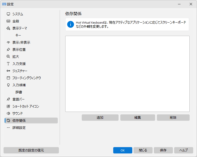Click the 言語バー language icon
This screenshot has height=157, width=197.
click(8, 99)
